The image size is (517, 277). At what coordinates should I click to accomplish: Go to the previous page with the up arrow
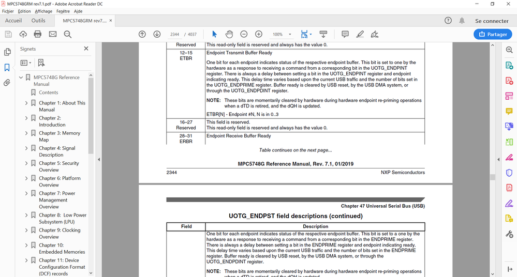pos(142,34)
